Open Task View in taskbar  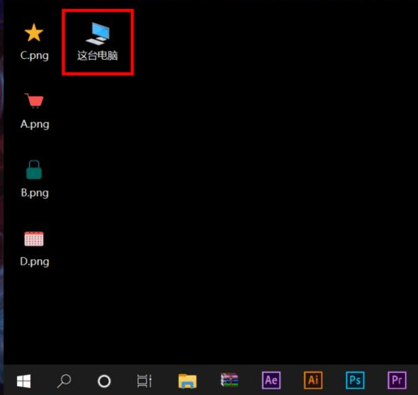[144, 381]
